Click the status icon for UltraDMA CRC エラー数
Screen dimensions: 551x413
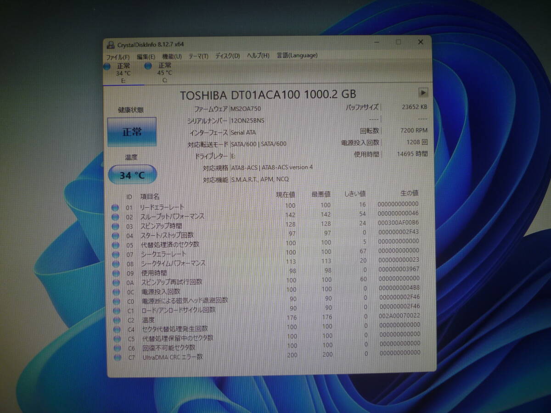pos(118,357)
